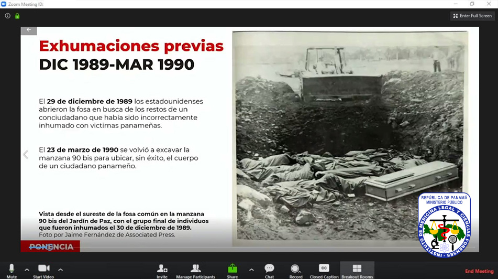Open audio options arrow next to Mute
This screenshot has width=498, height=279.
(x=27, y=270)
